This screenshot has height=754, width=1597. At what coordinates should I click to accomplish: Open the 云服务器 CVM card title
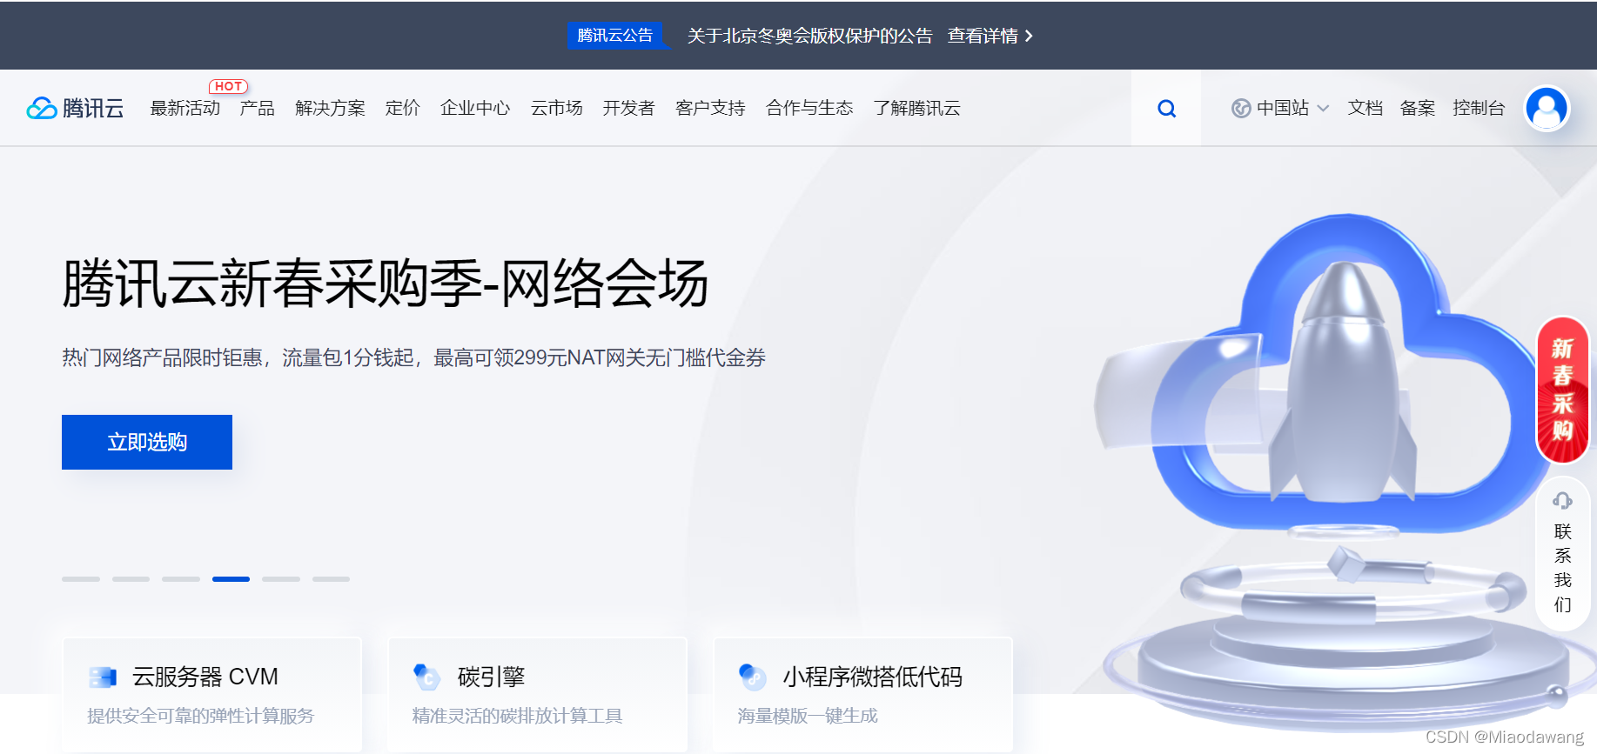(205, 677)
